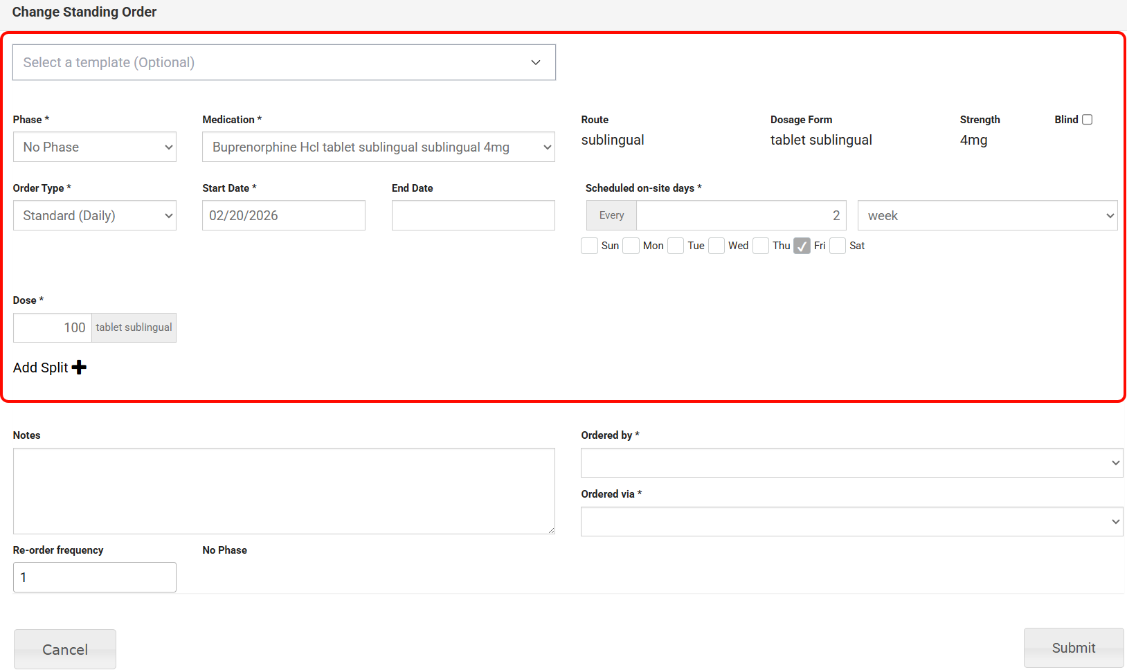
Task: Click the Dose amount input field
Action: coord(53,328)
